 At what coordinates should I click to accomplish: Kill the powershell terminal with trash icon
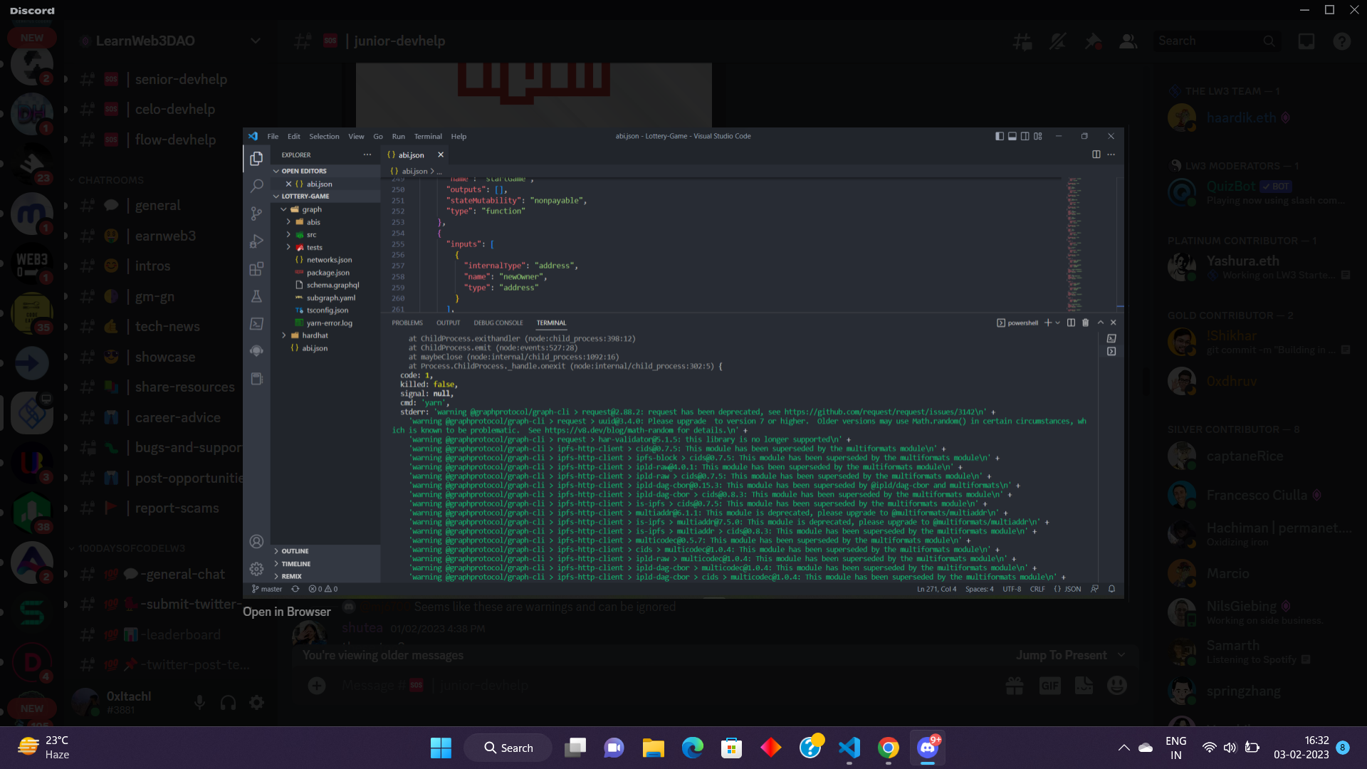click(x=1085, y=322)
